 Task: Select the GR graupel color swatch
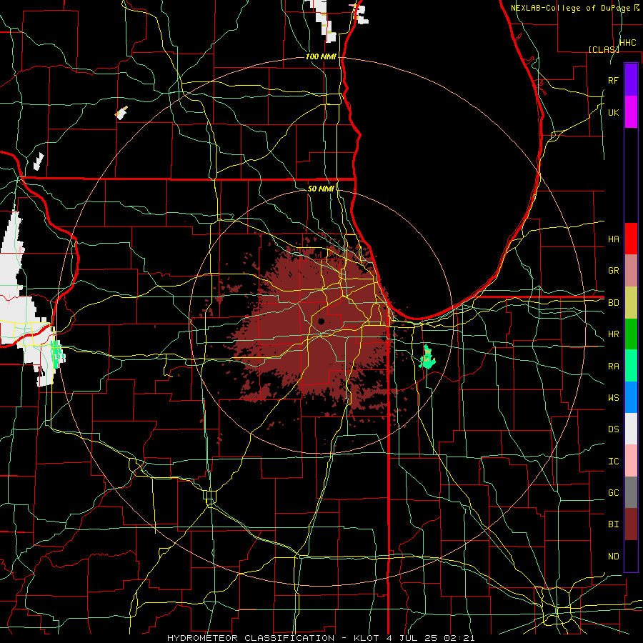click(x=631, y=271)
